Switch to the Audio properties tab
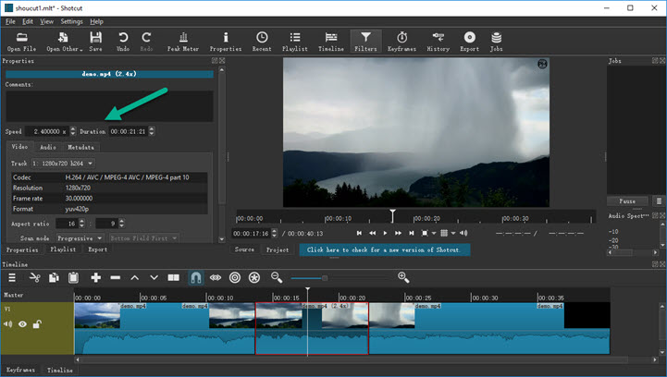The image size is (667, 377). (x=47, y=147)
